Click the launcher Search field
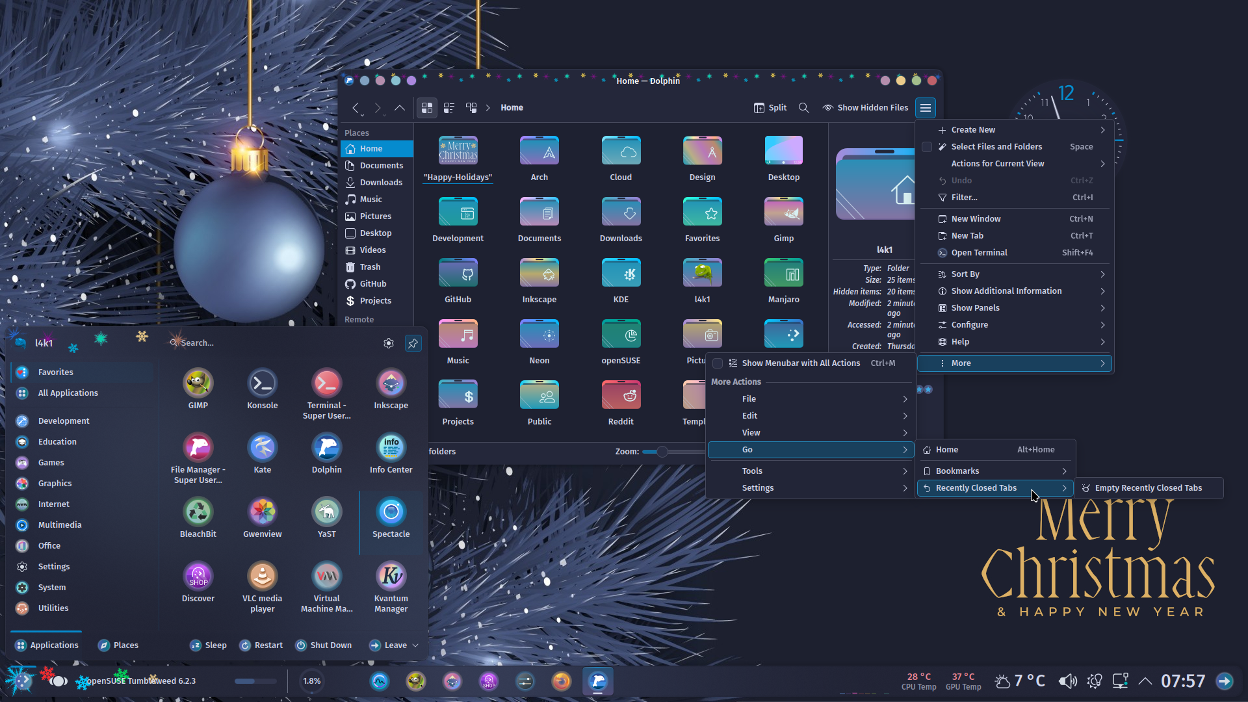Screen dimensions: 1248x702 pyautogui.click(x=273, y=343)
